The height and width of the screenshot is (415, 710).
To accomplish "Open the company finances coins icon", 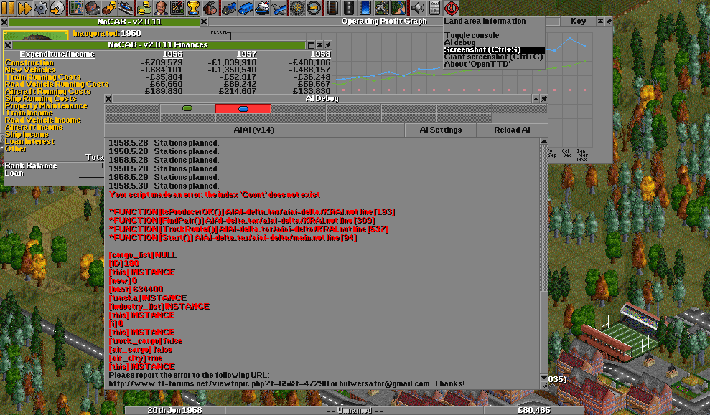I will point(144,8).
